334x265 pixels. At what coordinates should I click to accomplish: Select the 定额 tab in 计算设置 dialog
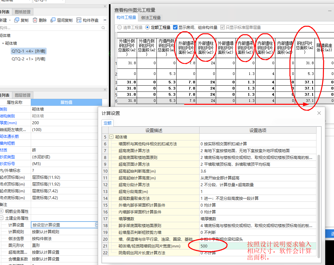(x=107, y=123)
